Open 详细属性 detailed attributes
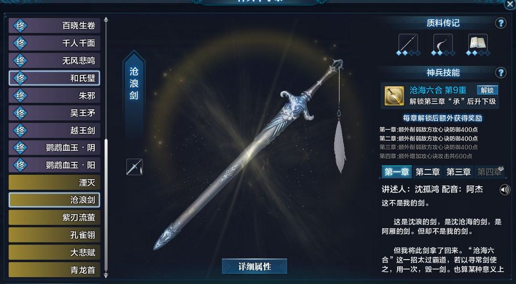Viewport: 516px width, 284px height. coord(254,267)
